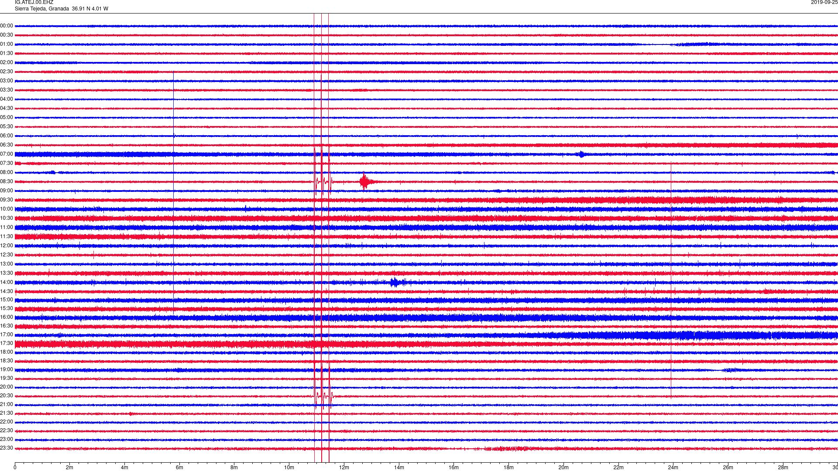The width and height of the screenshot is (838, 471).
Task: Select the 11:00 time row label
Action: (7, 228)
